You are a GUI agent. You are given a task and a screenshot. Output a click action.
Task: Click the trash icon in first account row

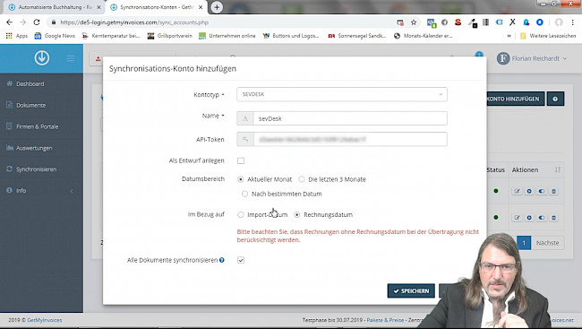click(x=553, y=191)
